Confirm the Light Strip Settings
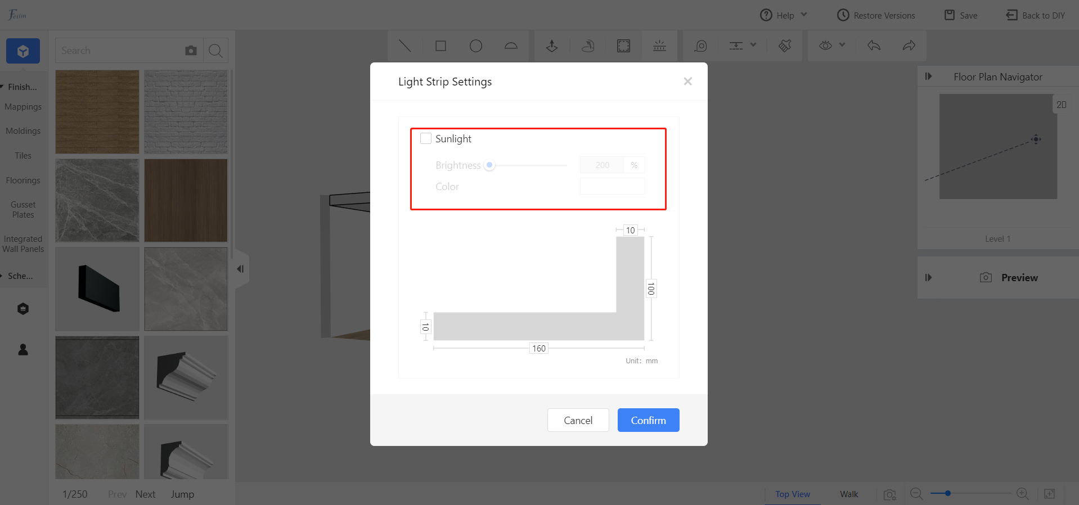The image size is (1079, 505). pyautogui.click(x=649, y=420)
